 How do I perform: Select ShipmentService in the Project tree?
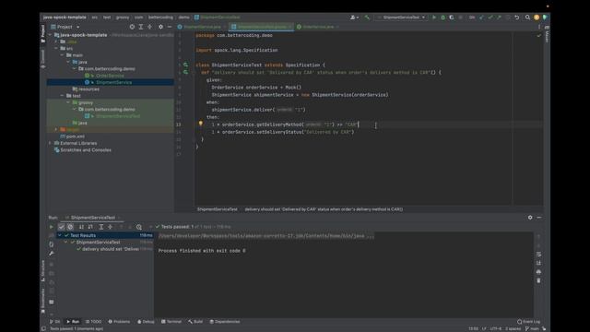110,82
